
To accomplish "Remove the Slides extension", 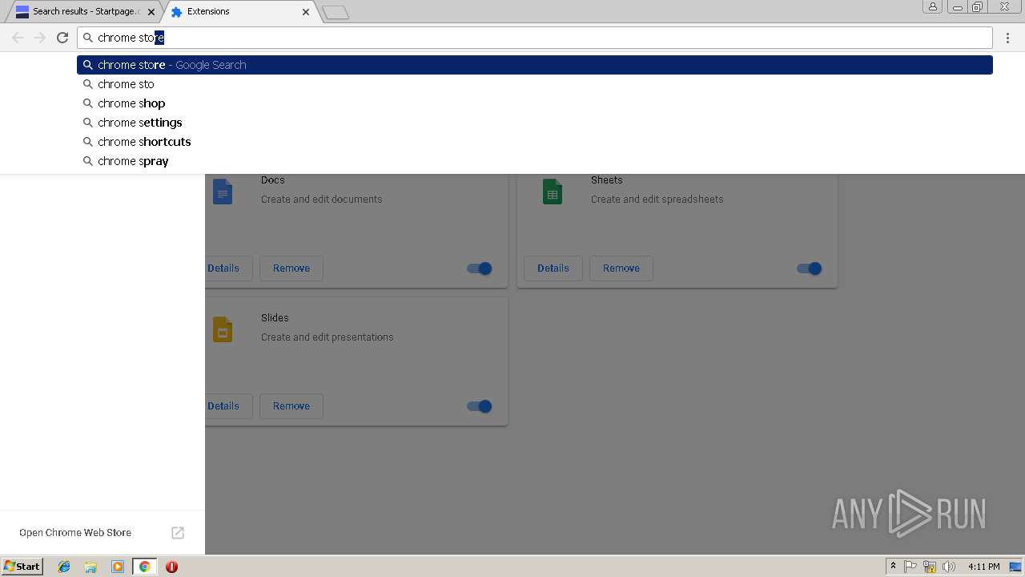I will [x=291, y=406].
